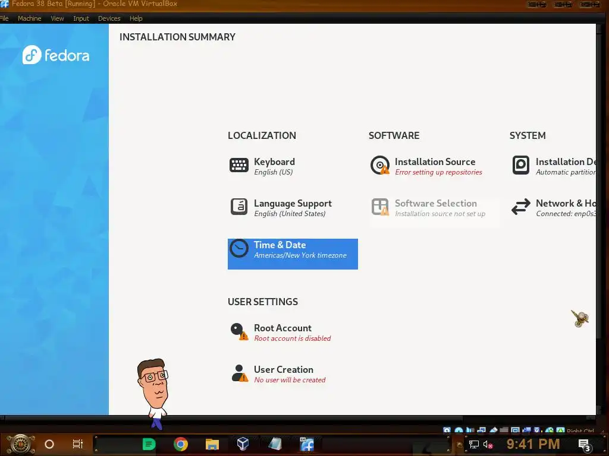
Task: Click the Cortana circle on the taskbar
Action: click(49, 444)
